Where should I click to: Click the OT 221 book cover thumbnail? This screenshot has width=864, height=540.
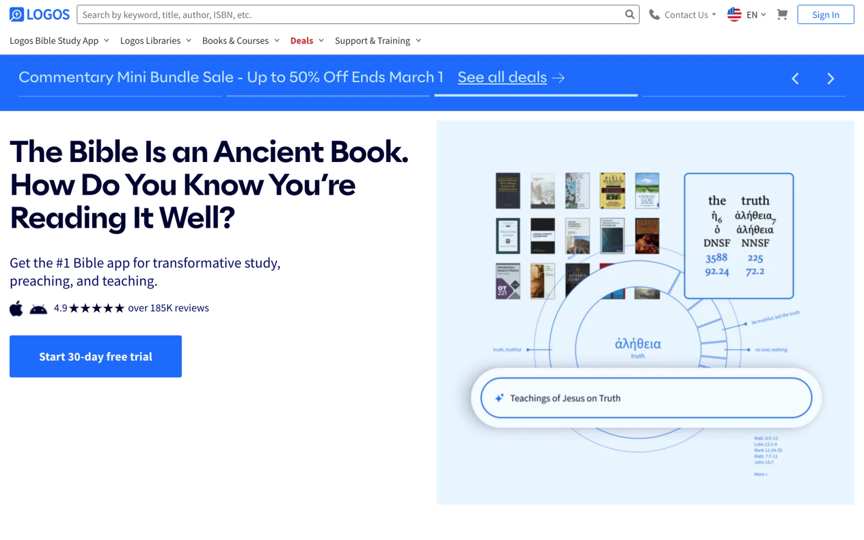(x=508, y=281)
